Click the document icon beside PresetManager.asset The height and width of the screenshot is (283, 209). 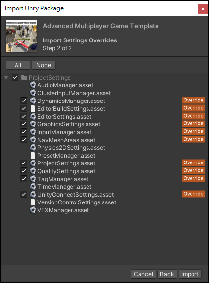pyautogui.click(x=33, y=155)
